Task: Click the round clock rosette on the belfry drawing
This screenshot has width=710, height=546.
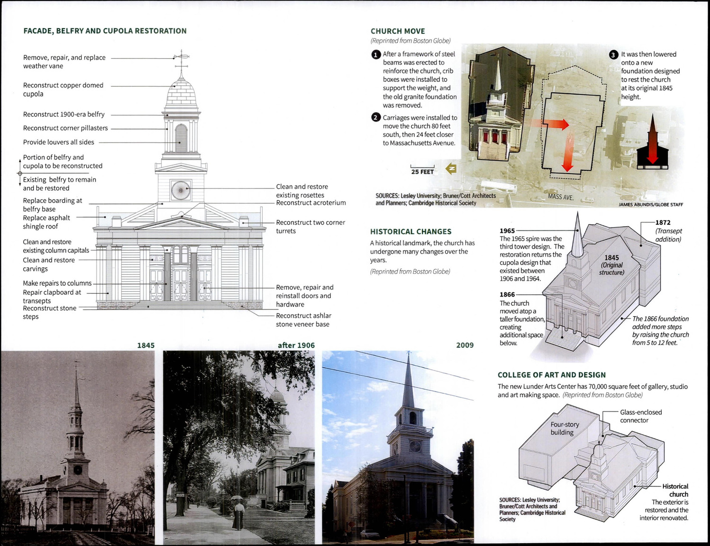Action: (181, 190)
